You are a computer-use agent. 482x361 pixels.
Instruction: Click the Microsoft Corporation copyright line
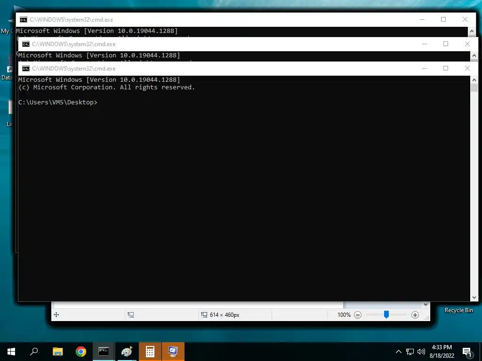click(x=107, y=87)
